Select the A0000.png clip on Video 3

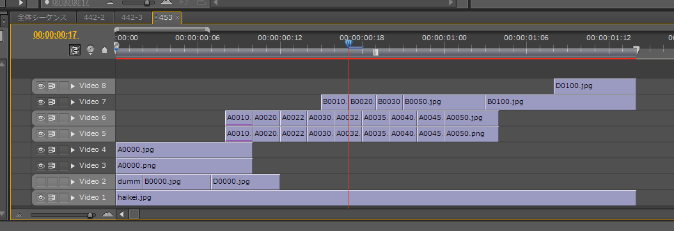pos(184,166)
